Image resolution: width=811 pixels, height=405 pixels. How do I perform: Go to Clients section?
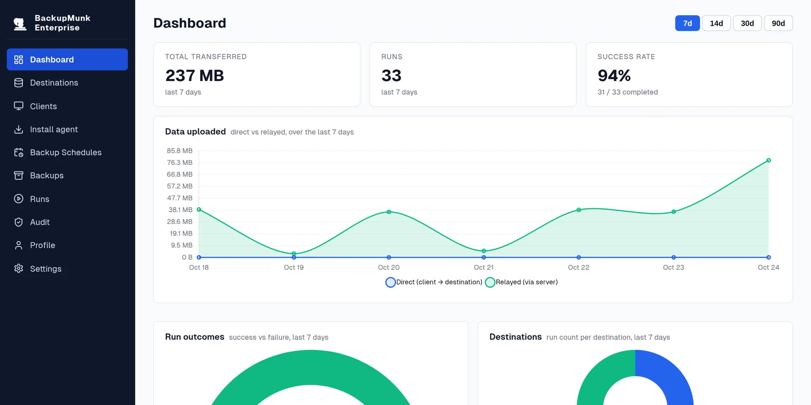point(67,106)
